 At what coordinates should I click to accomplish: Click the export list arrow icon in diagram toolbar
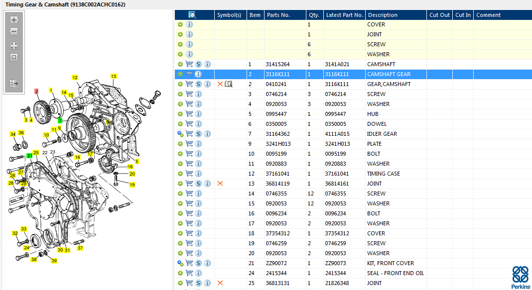pyautogui.click(x=14, y=84)
